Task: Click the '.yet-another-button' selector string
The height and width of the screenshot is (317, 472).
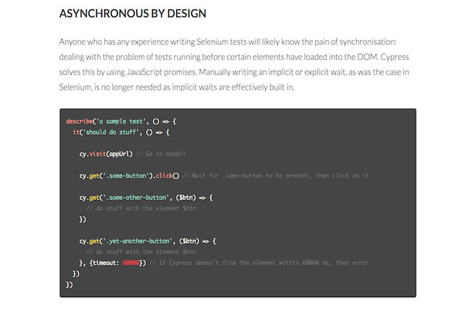Action: pos(140,241)
